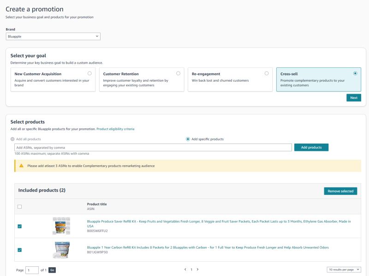Click ASIN text B01JGW9P30
Screen dimensions: 369x276
pos(97,252)
